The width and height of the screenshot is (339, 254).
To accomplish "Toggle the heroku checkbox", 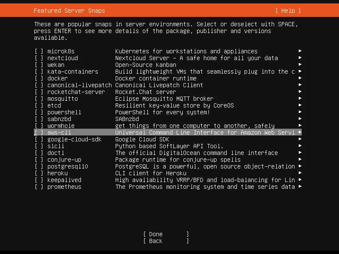I will point(39,173).
